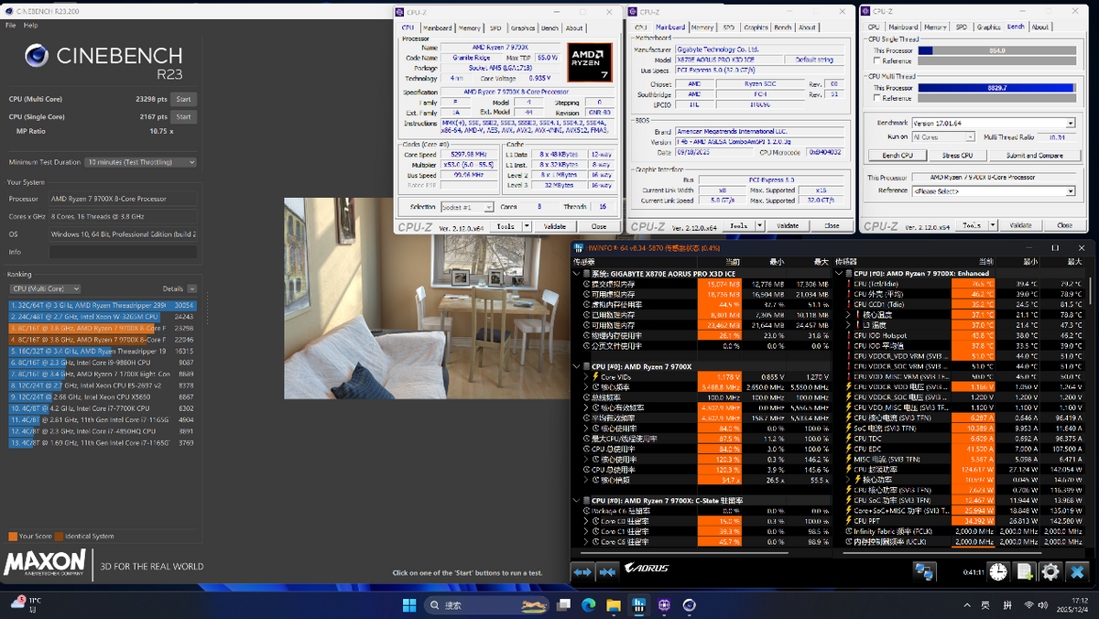Click the lightning icon beside CPU PPT row
The height and width of the screenshot is (619, 1099).
coord(848,520)
